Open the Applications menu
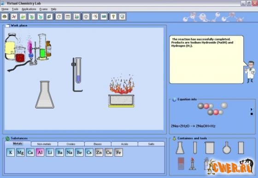Screen dimensions: 258x178 tap(29, 9)
